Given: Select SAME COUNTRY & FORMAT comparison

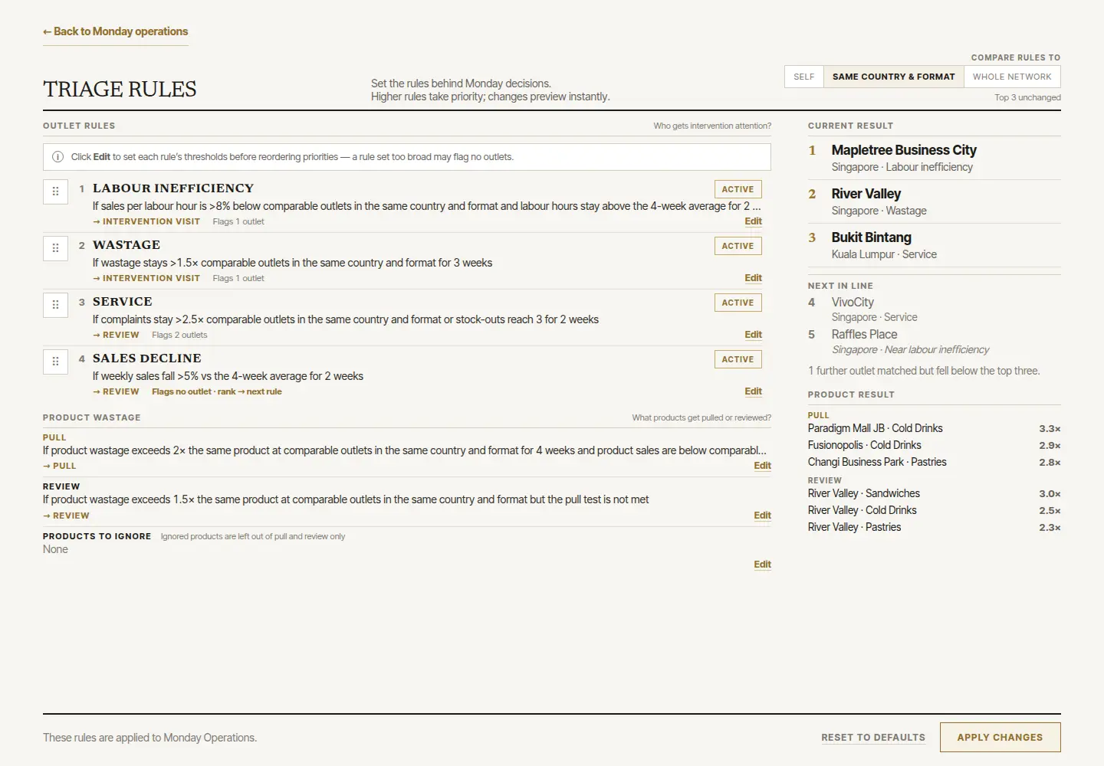Looking at the screenshot, I should (x=894, y=77).
